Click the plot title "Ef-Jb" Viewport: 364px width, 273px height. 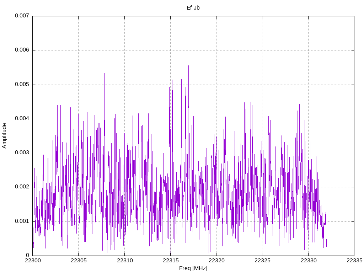tap(193, 8)
